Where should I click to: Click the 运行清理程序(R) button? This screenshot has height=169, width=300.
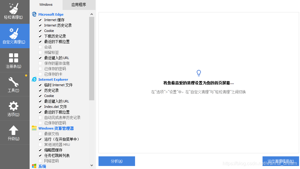click(x=281, y=161)
